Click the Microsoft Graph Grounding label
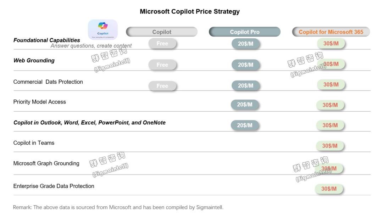The image size is (383, 217). [46, 163]
